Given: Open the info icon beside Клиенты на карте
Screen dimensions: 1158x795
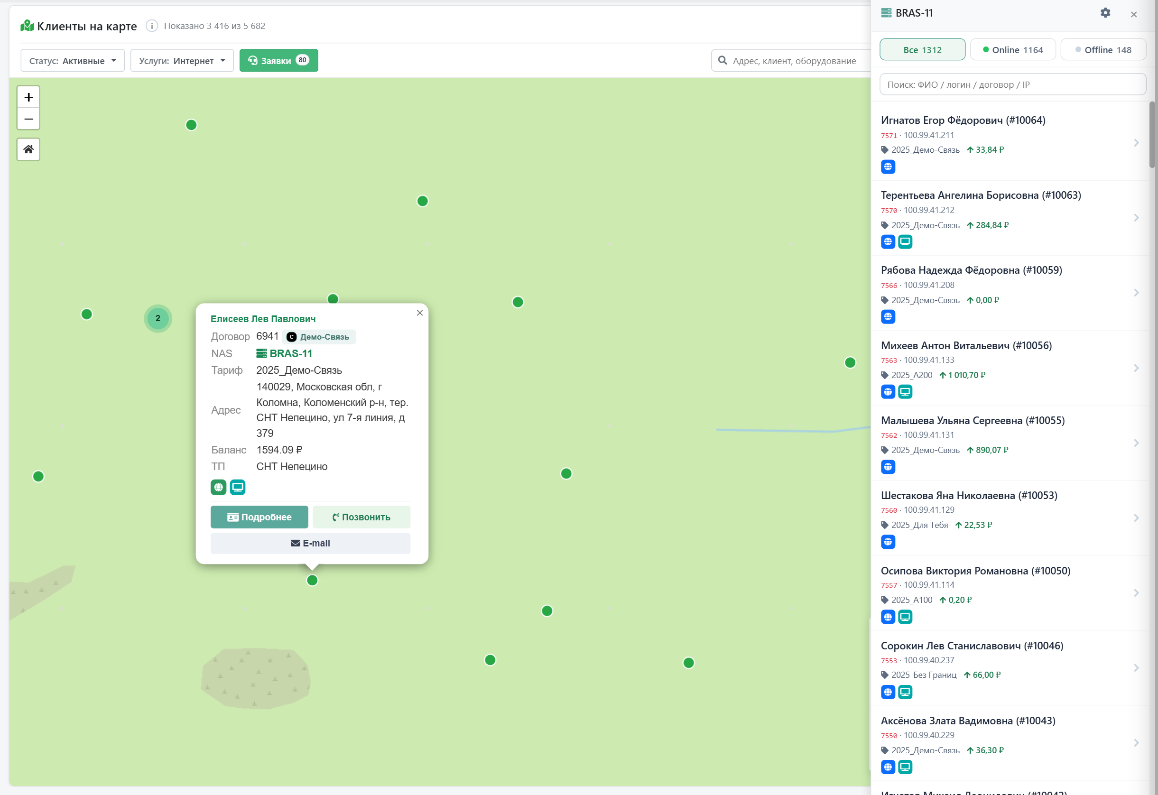Looking at the screenshot, I should [151, 26].
